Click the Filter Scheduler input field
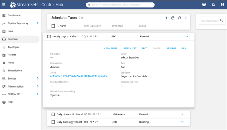The height and width of the screenshot is (130, 227). [209, 21]
